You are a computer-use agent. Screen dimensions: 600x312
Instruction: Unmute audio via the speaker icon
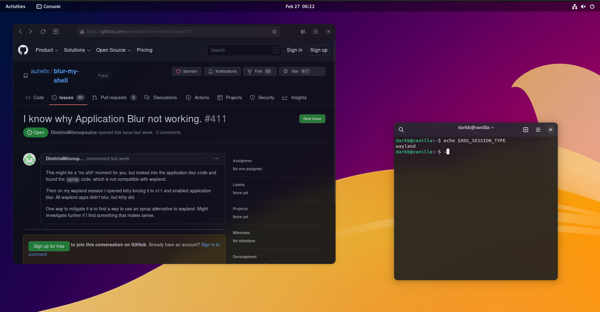[x=583, y=6]
